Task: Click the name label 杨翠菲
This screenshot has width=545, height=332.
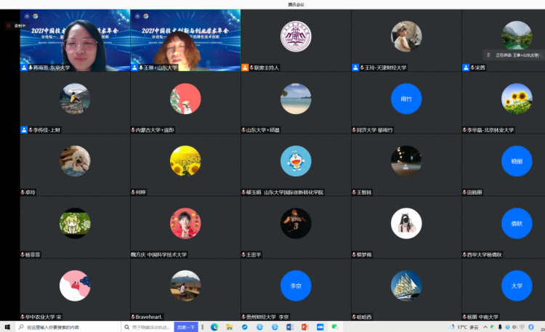Action: [33, 255]
